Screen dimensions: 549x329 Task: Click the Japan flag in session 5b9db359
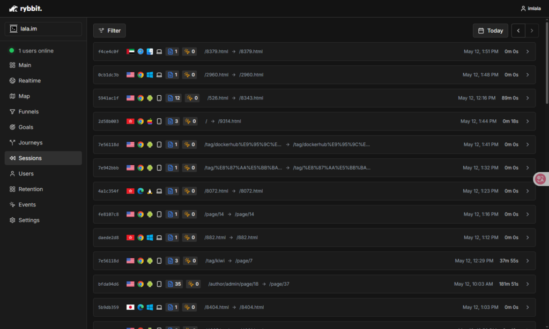pyautogui.click(x=130, y=308)
